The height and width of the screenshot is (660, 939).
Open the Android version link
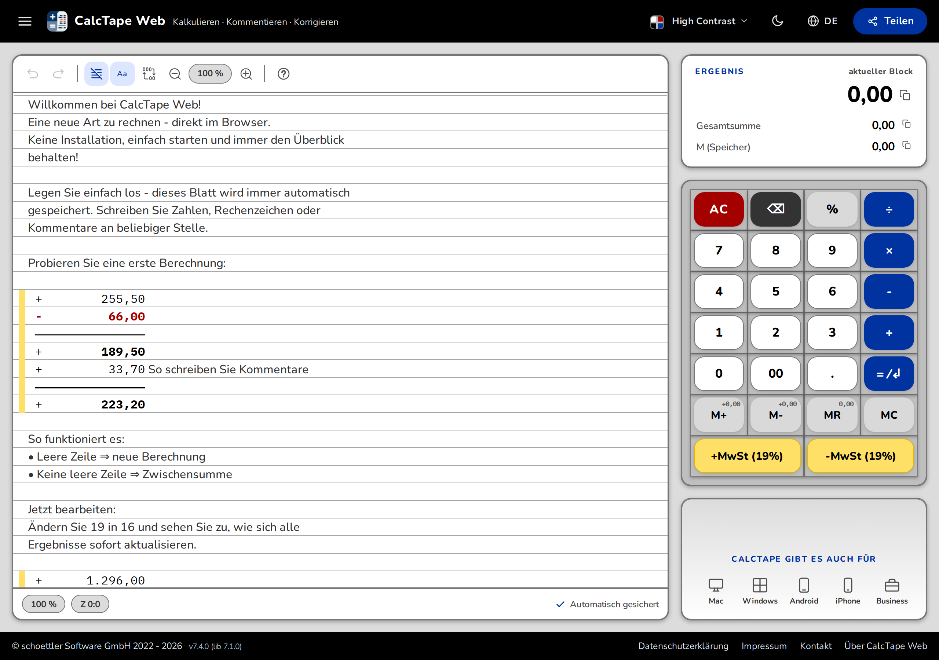(804, 591)
